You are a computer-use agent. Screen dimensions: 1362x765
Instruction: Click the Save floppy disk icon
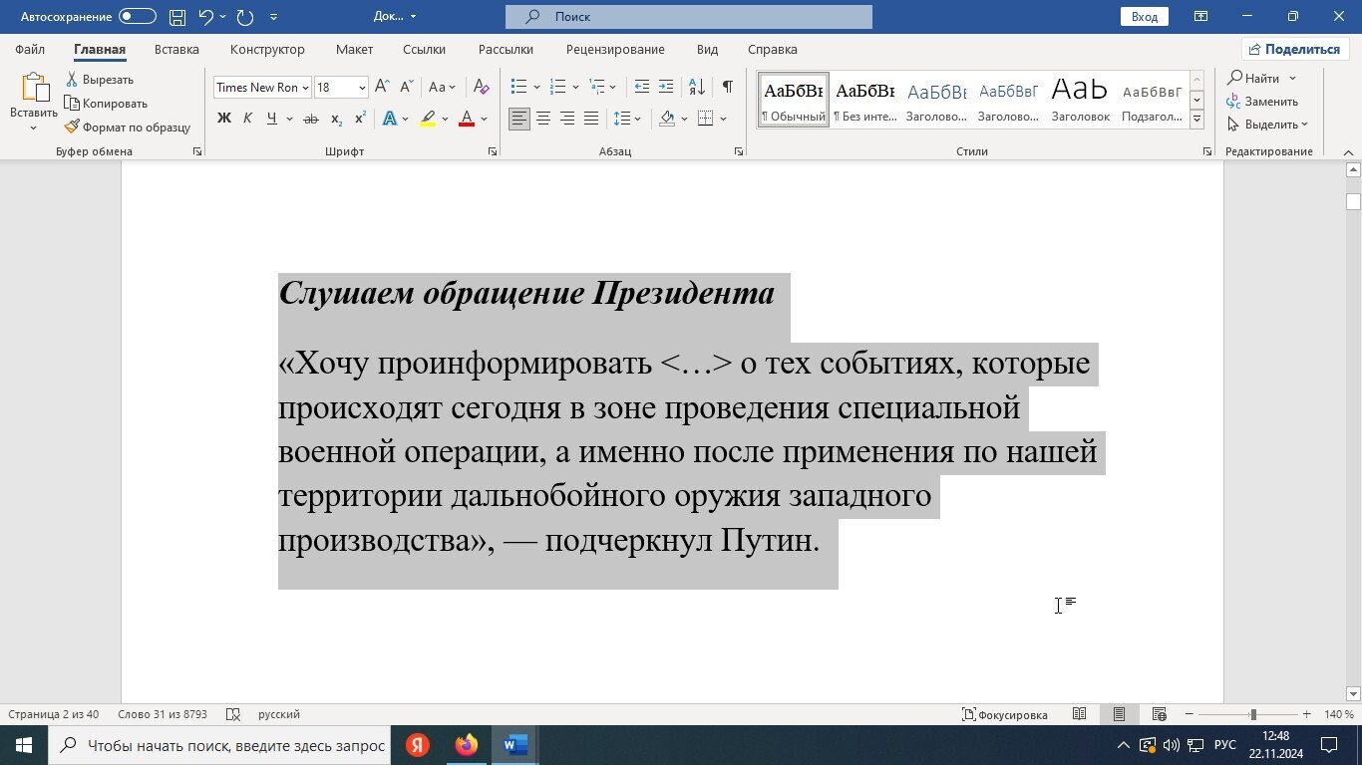pos(176,17)
